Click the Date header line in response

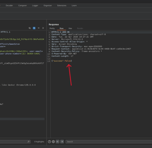[x=73, y=37]
